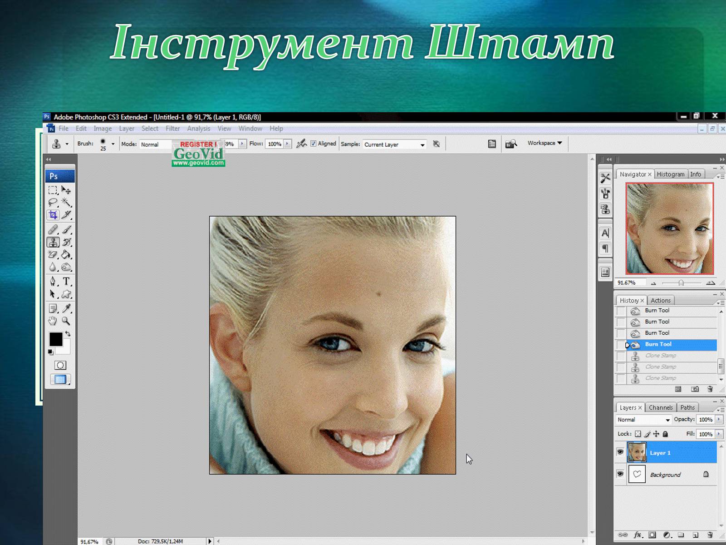Select the Crop tool
The width and height of the screenshot is (726, 545).
pos(53,215)
